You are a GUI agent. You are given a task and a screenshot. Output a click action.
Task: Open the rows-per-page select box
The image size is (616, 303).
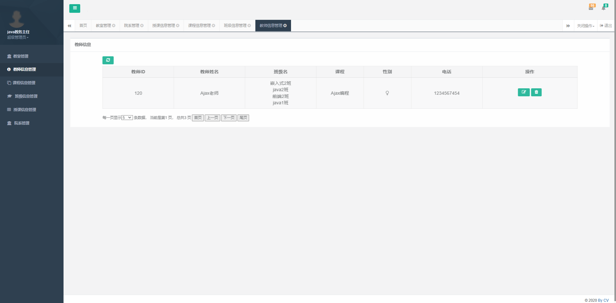[127, 118]
